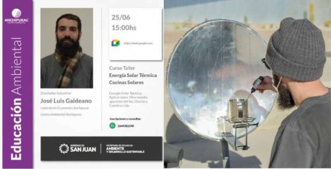Viewport: 331px width, 169px height.
Task: Click the vertical Educación Ambiental banner text
Action: (x=16, y=99)
